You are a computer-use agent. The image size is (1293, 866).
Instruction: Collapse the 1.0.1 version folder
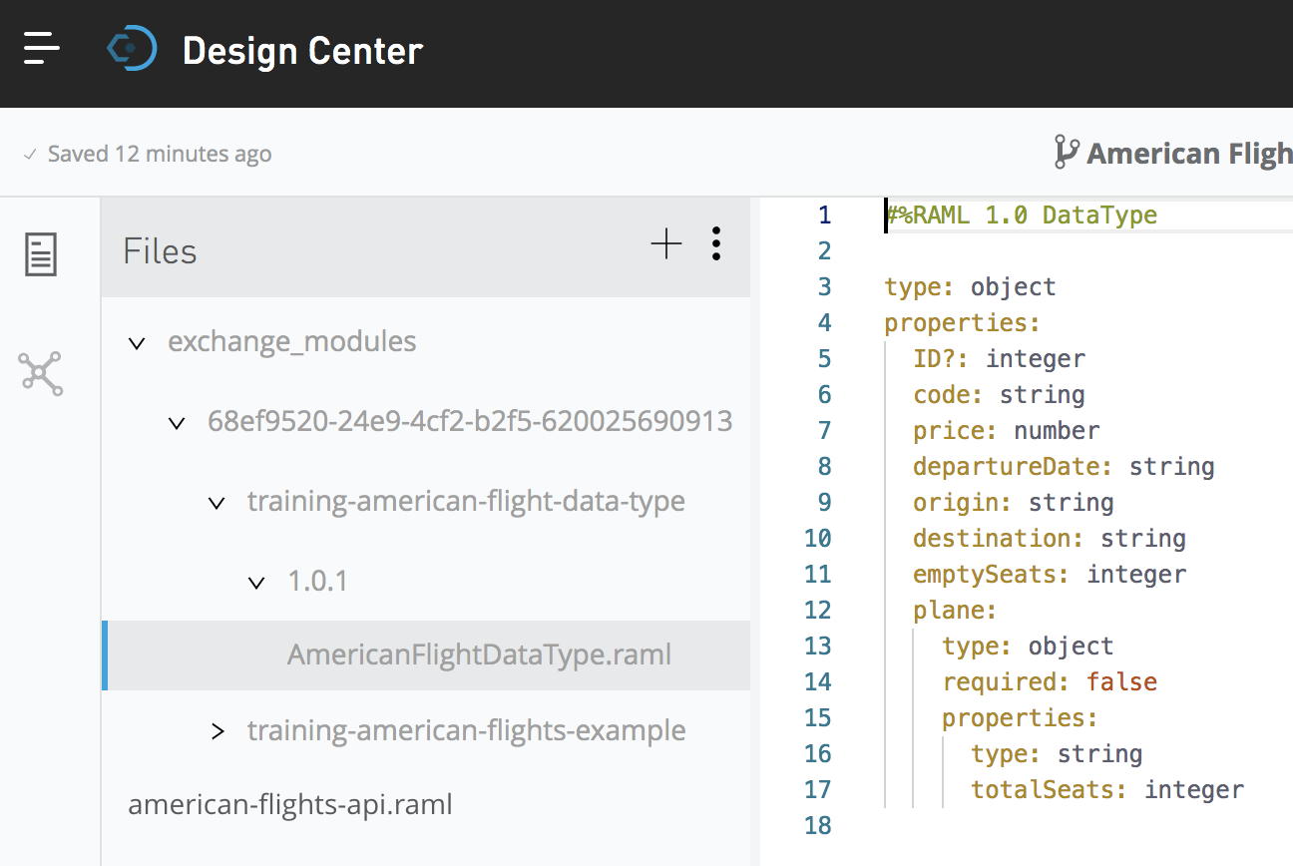tap(257, 583)
